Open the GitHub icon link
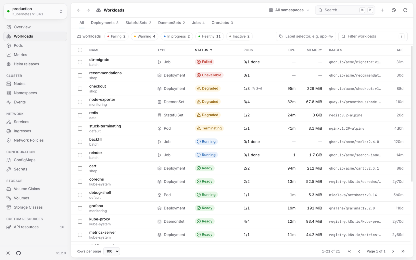Screen dimensions: 416x260 pos(18,253)
